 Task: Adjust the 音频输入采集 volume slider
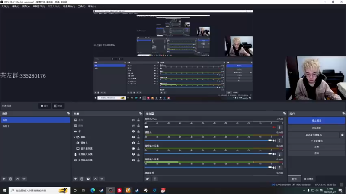208,167
